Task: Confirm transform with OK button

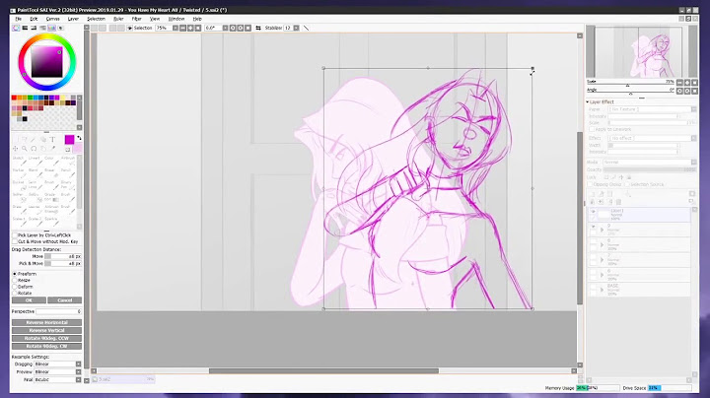Action: coord(29,300)
